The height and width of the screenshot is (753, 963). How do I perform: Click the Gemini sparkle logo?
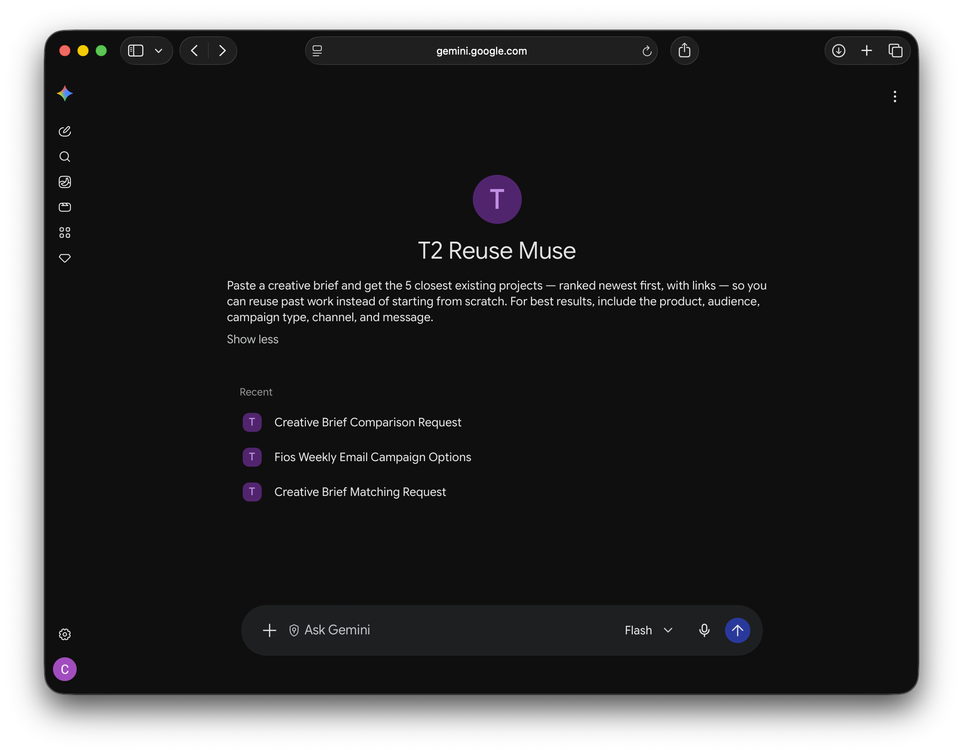[65, 93]
